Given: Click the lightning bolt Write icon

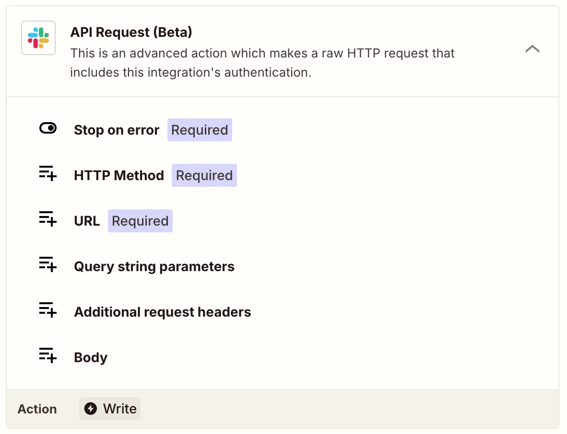Looking at the screenshot, I should click(90, 409).
